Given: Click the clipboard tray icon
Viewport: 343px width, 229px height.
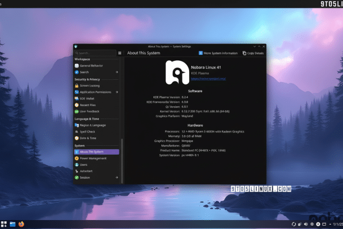Looking at the screenshot, I should pyautogui.click(x=299, y=224).
